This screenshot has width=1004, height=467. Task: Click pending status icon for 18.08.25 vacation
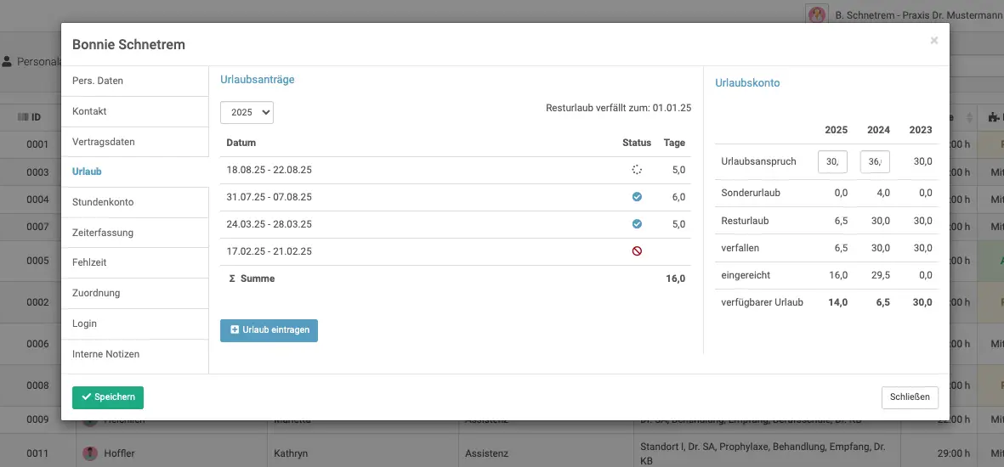pos(637,170)
